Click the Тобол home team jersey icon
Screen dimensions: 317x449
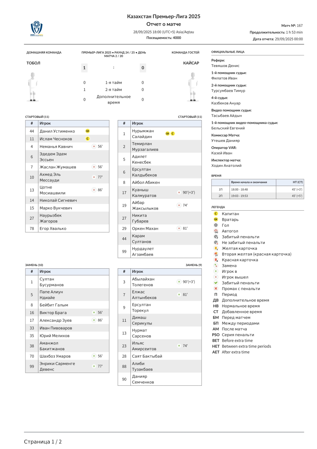pyautogui.click(x=33, y=87)
